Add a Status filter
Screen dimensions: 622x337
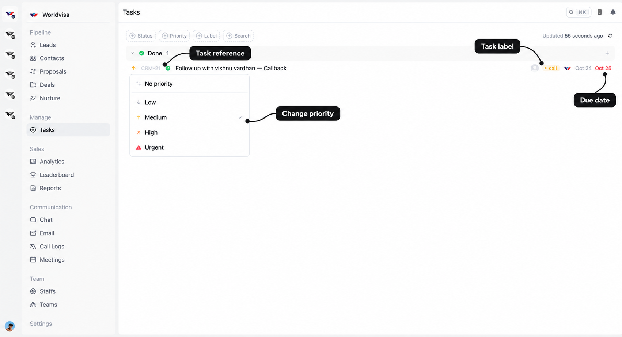tap(141, 36)
